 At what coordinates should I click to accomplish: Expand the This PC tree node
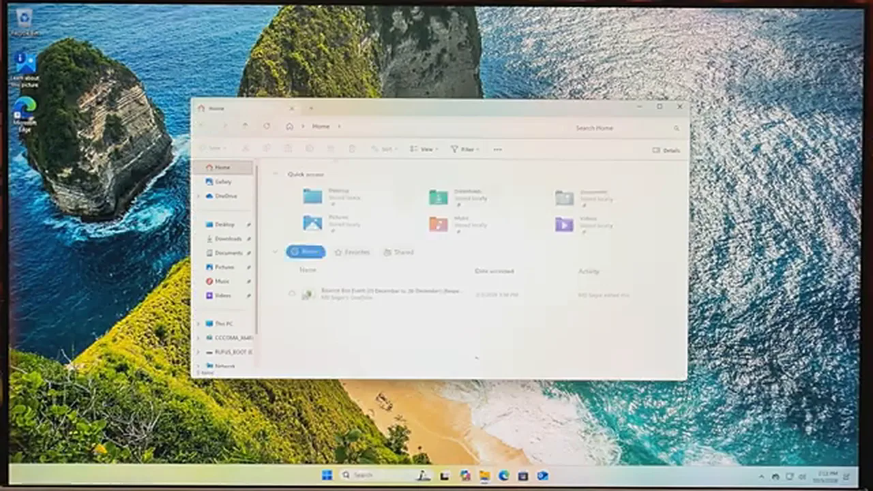pyautogui.click(x=198, y=324)
